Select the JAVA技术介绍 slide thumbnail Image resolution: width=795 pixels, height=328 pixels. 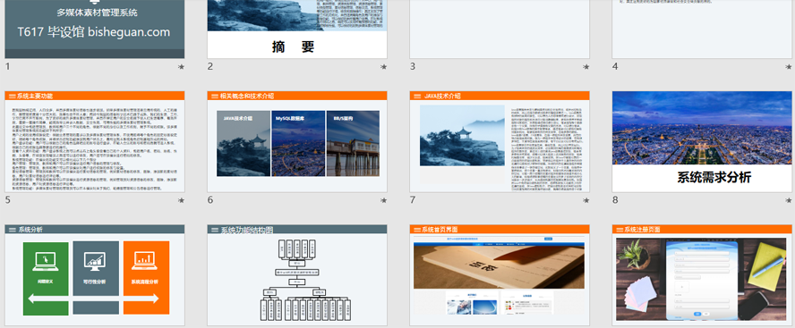click(x=500, y=142)
